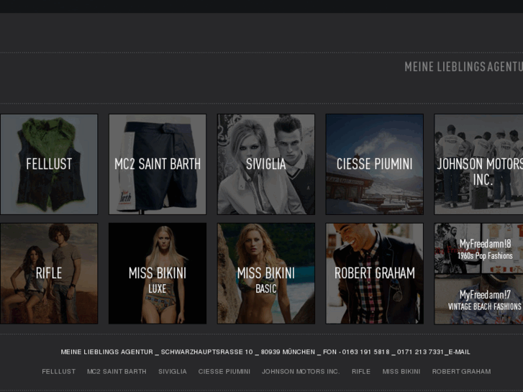Viewport: 523px width, 392px height.
Task: Open the Miss Bikini Basic tile
Action: tap(266, 273)
